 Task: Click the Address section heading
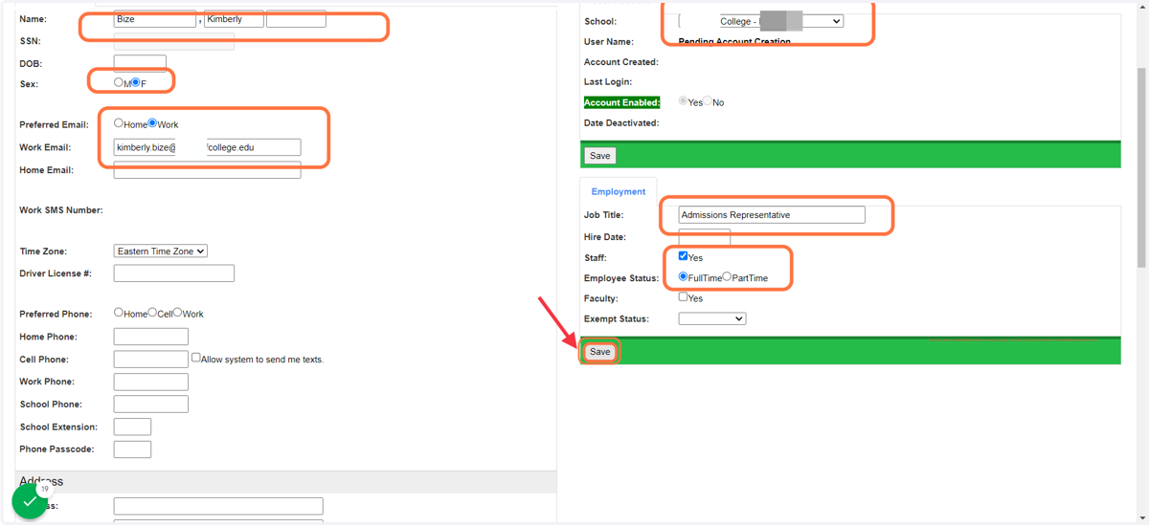(x=40, y=481)
